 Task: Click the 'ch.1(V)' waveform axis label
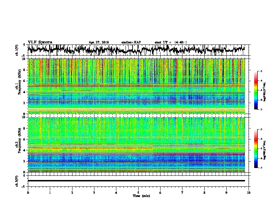click(x=17, y=50)
